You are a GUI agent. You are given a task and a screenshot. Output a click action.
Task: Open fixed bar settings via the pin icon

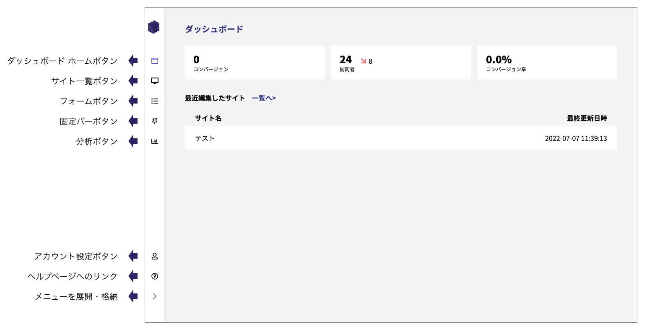pyautogui.click(x=154, y=121)
